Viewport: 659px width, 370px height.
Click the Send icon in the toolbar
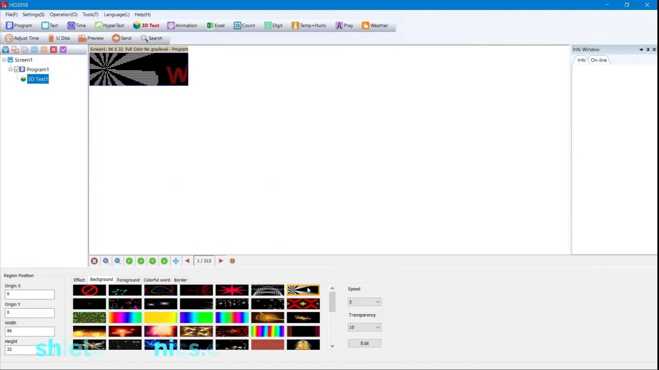[x=121, y=38]
